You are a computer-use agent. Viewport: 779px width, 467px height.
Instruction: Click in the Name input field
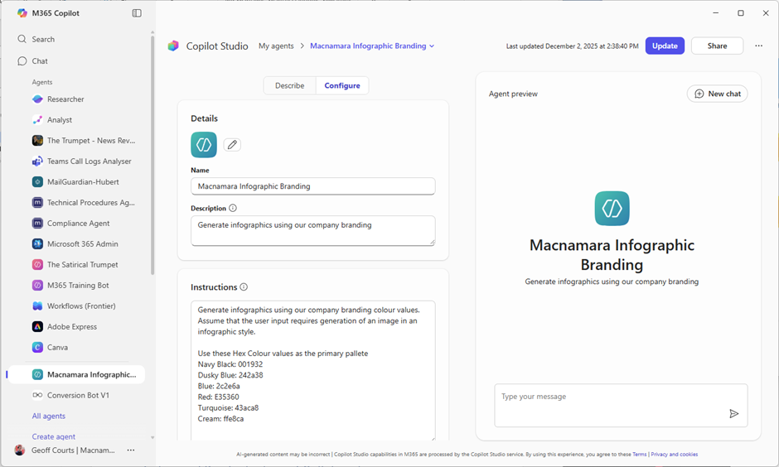point(313,186)
